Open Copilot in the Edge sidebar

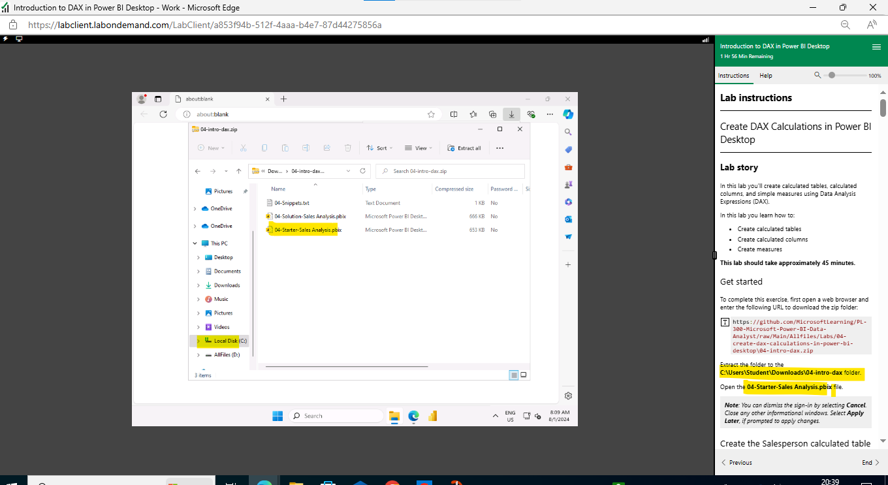tap(568, 114)
